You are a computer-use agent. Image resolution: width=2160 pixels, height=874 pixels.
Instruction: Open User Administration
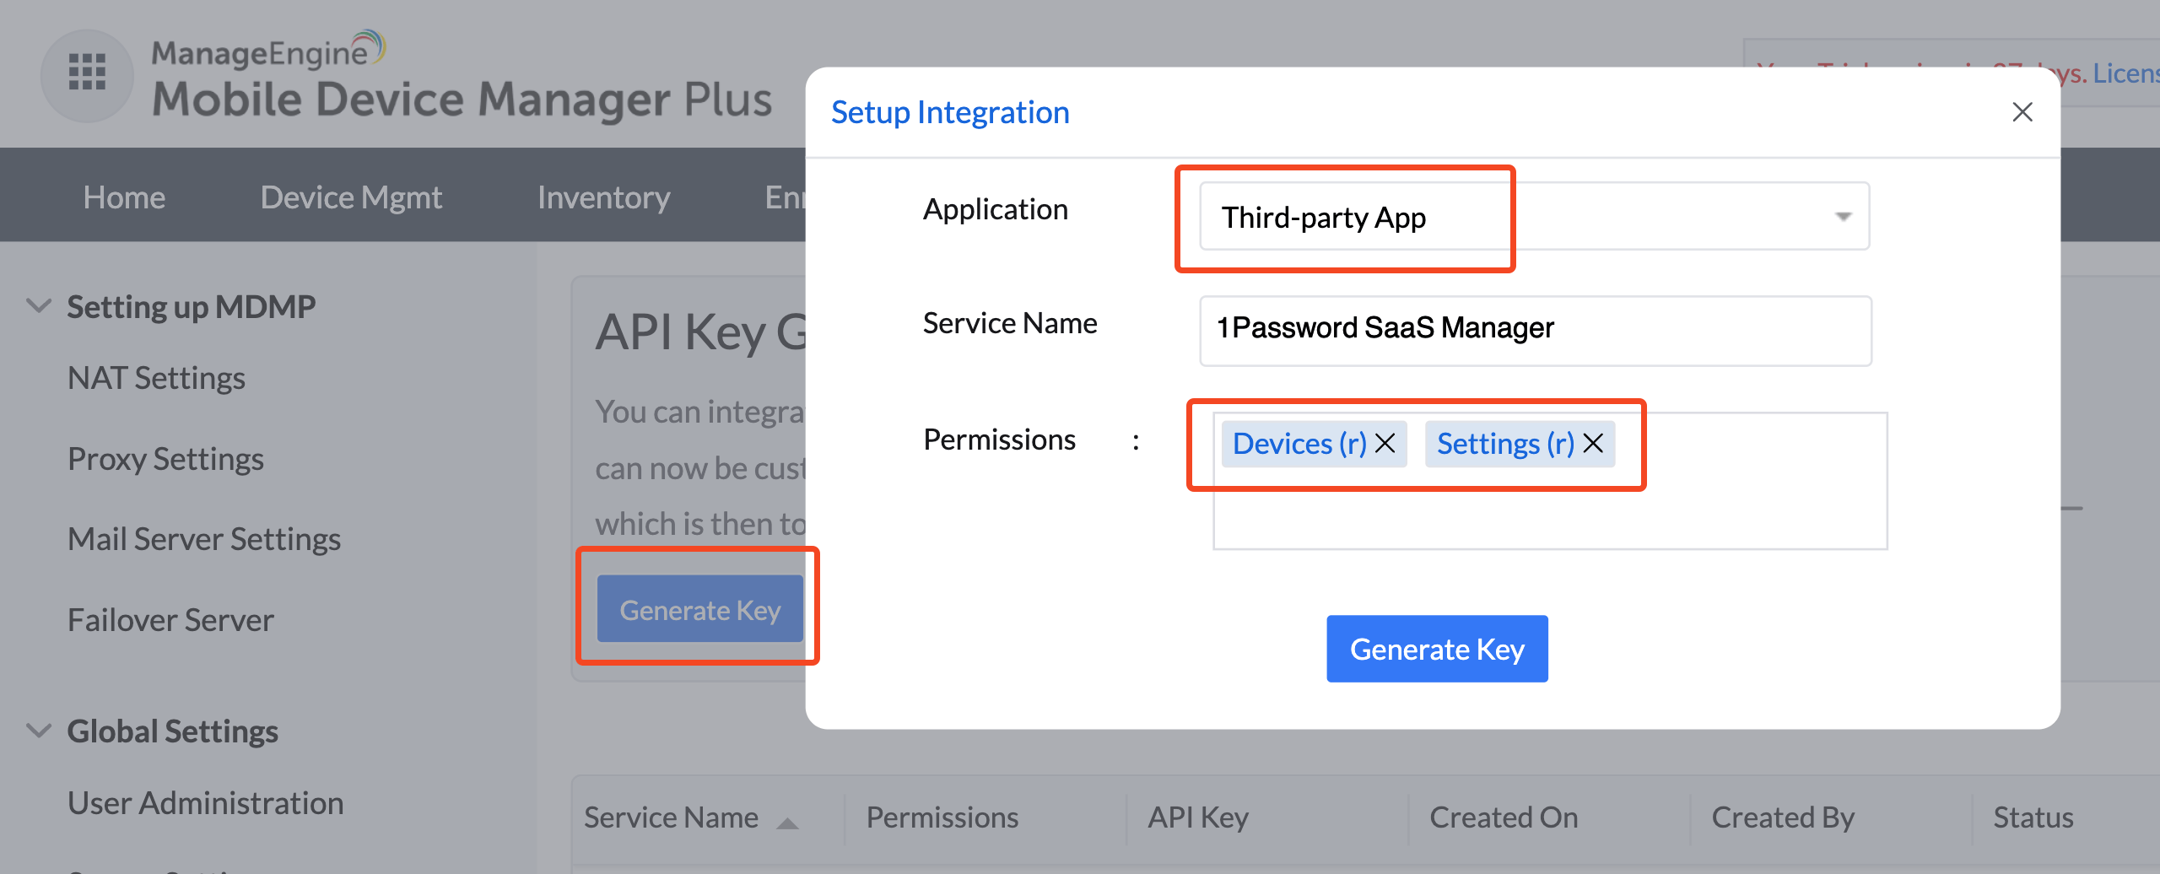click(205, 803)
